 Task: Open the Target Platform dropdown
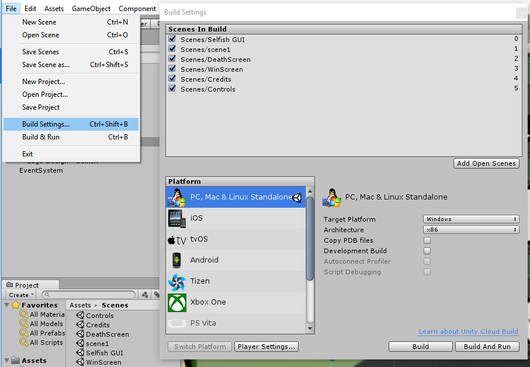coord(470,219)
